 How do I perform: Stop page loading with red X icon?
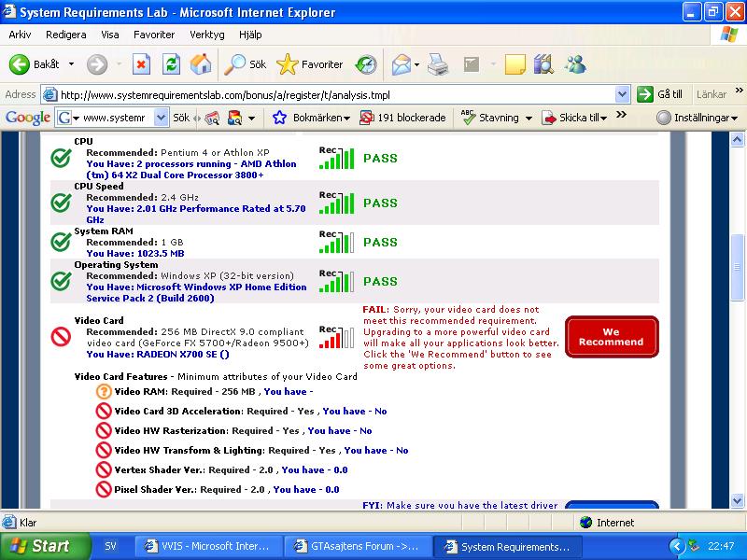click(141, 64)
